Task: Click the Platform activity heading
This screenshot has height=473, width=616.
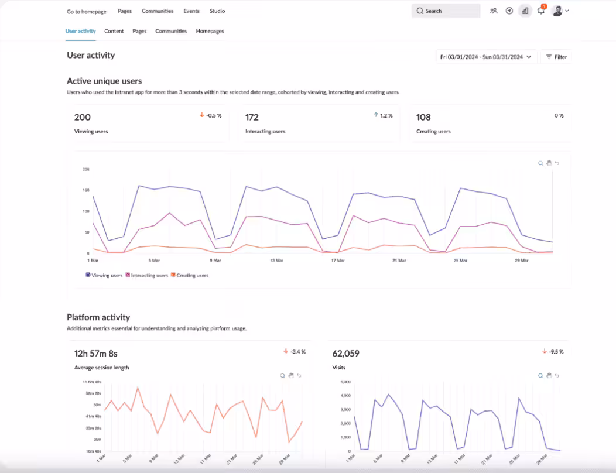Action: click(x=98, y=317)
